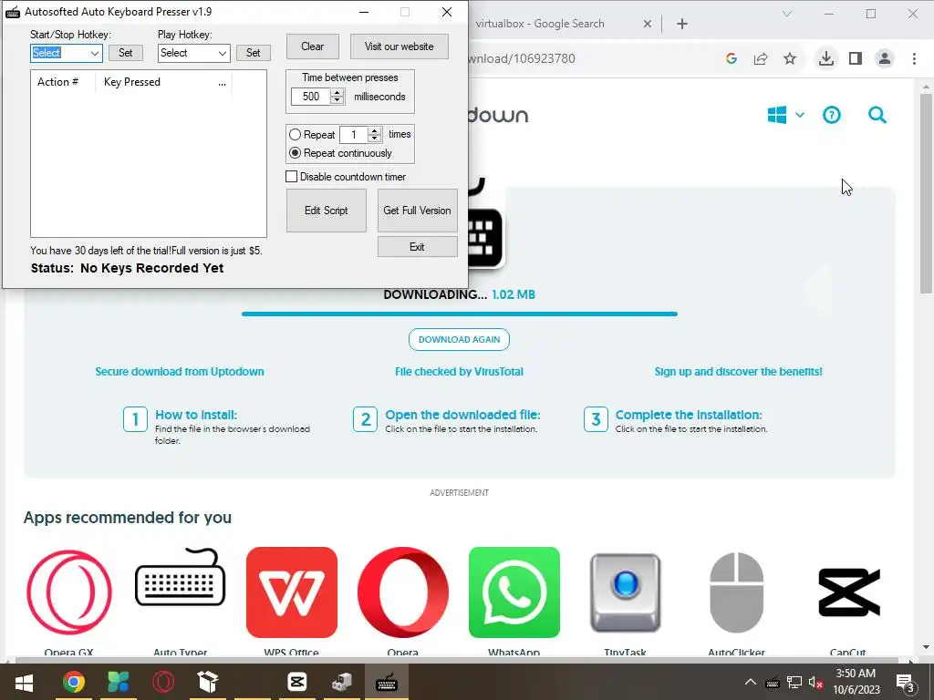This screenshot has height=700, width=934.
Task: Open Uptodown Windows platform selector
Action: pyautogui.click(x=785, y=115)
